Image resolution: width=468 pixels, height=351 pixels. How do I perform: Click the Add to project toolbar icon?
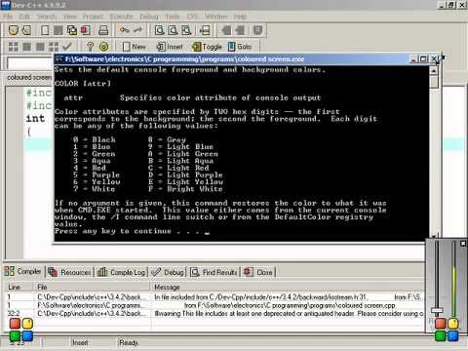tap(226, 30)
